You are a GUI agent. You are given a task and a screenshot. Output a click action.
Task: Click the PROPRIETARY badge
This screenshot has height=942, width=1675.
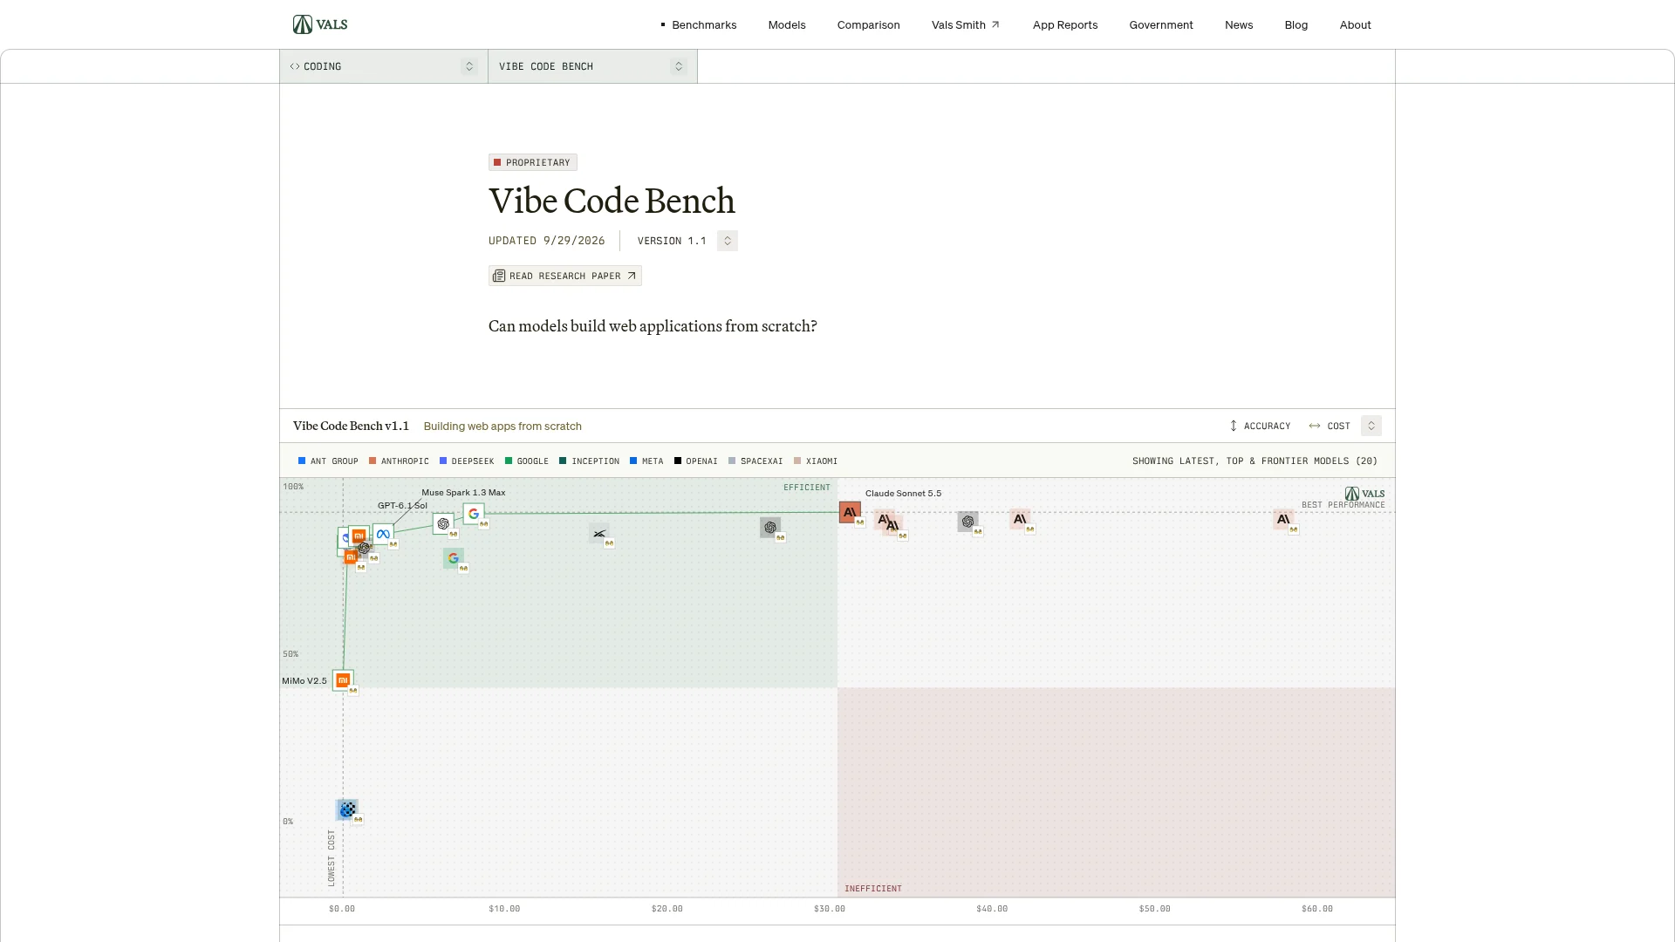[533, 162]
